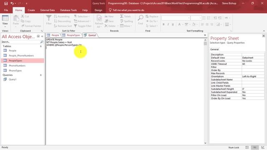Screen dimensions: 267x150
Task: Click New record in Records group
Action: [x=109, y=16]
